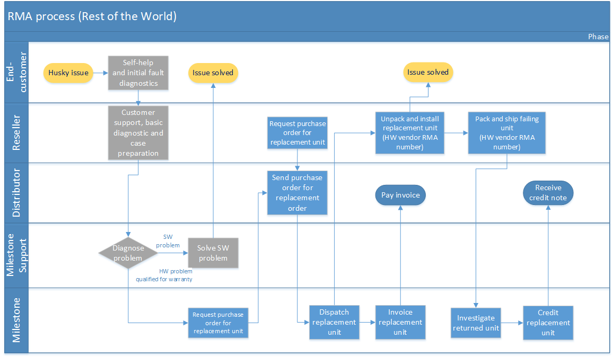The image size is (613, 357).
Task: Select the leftmost Issue solved end shape
Action: tap(213, 73)
